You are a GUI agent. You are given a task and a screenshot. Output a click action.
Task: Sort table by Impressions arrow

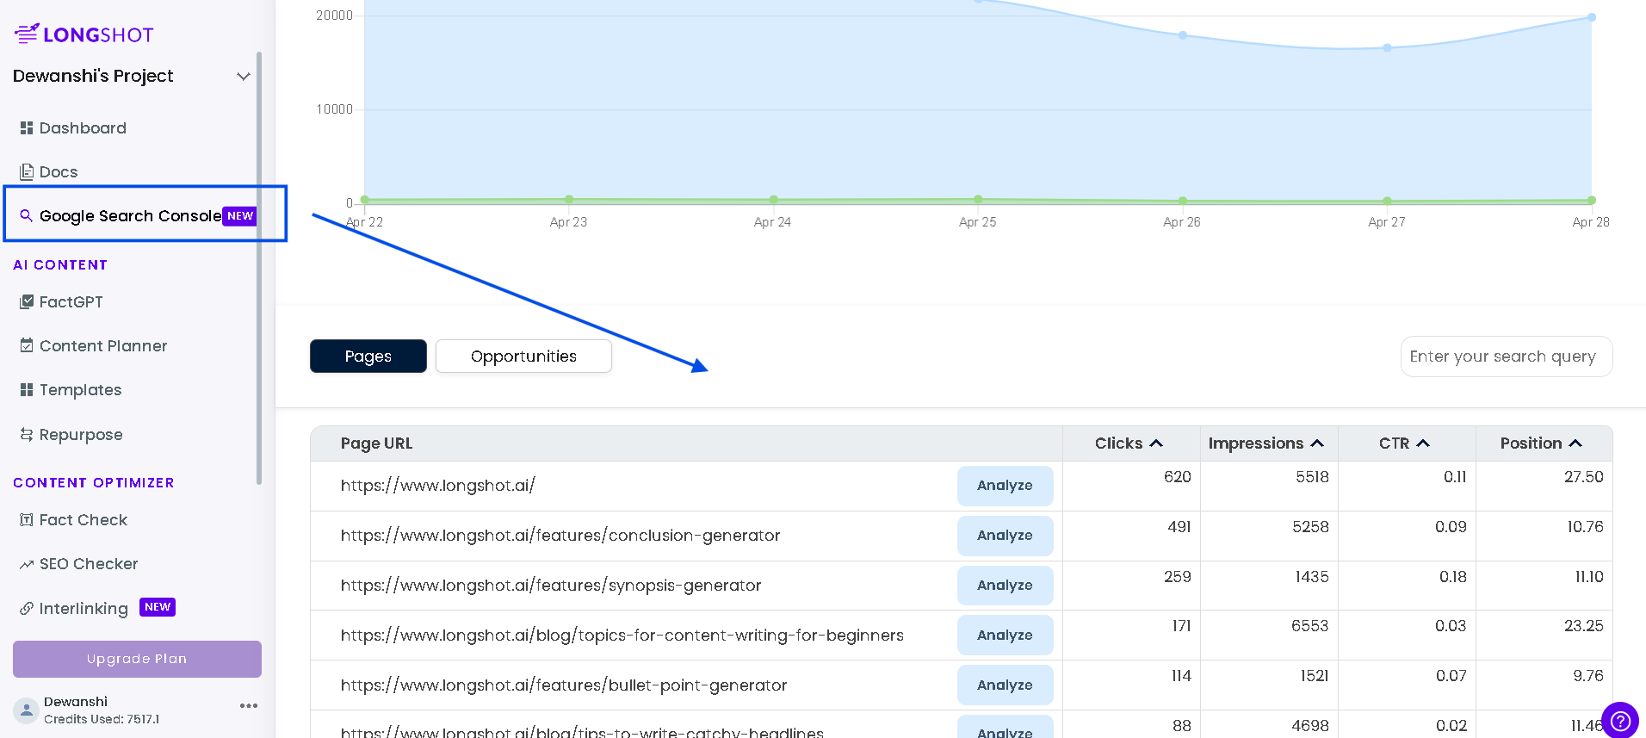click(x=1317, y=443)
